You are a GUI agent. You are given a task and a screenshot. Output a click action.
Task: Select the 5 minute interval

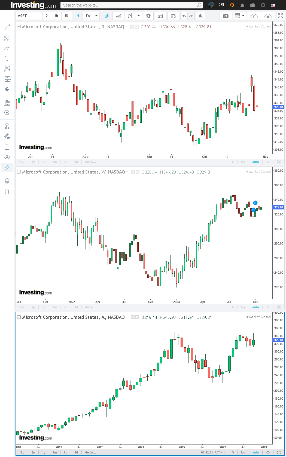click(x=47, y=16)
